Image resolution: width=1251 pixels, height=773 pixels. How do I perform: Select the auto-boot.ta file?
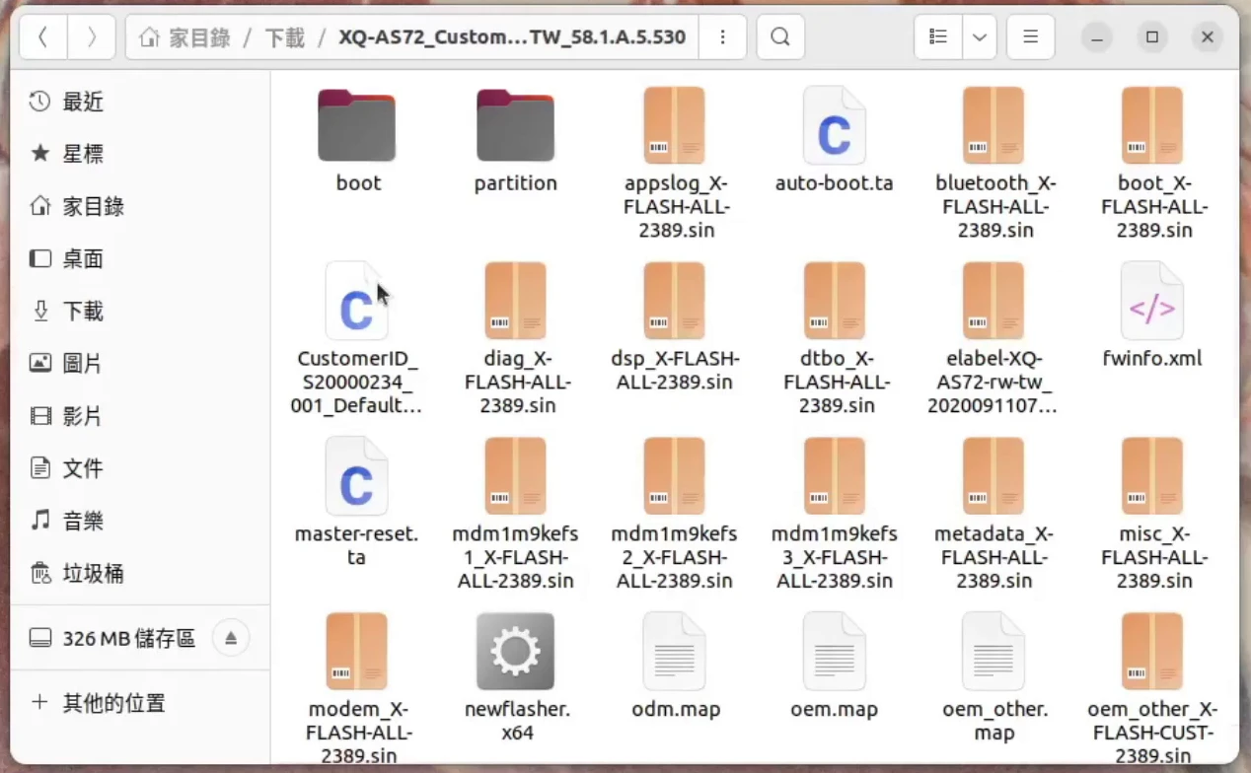834,125
